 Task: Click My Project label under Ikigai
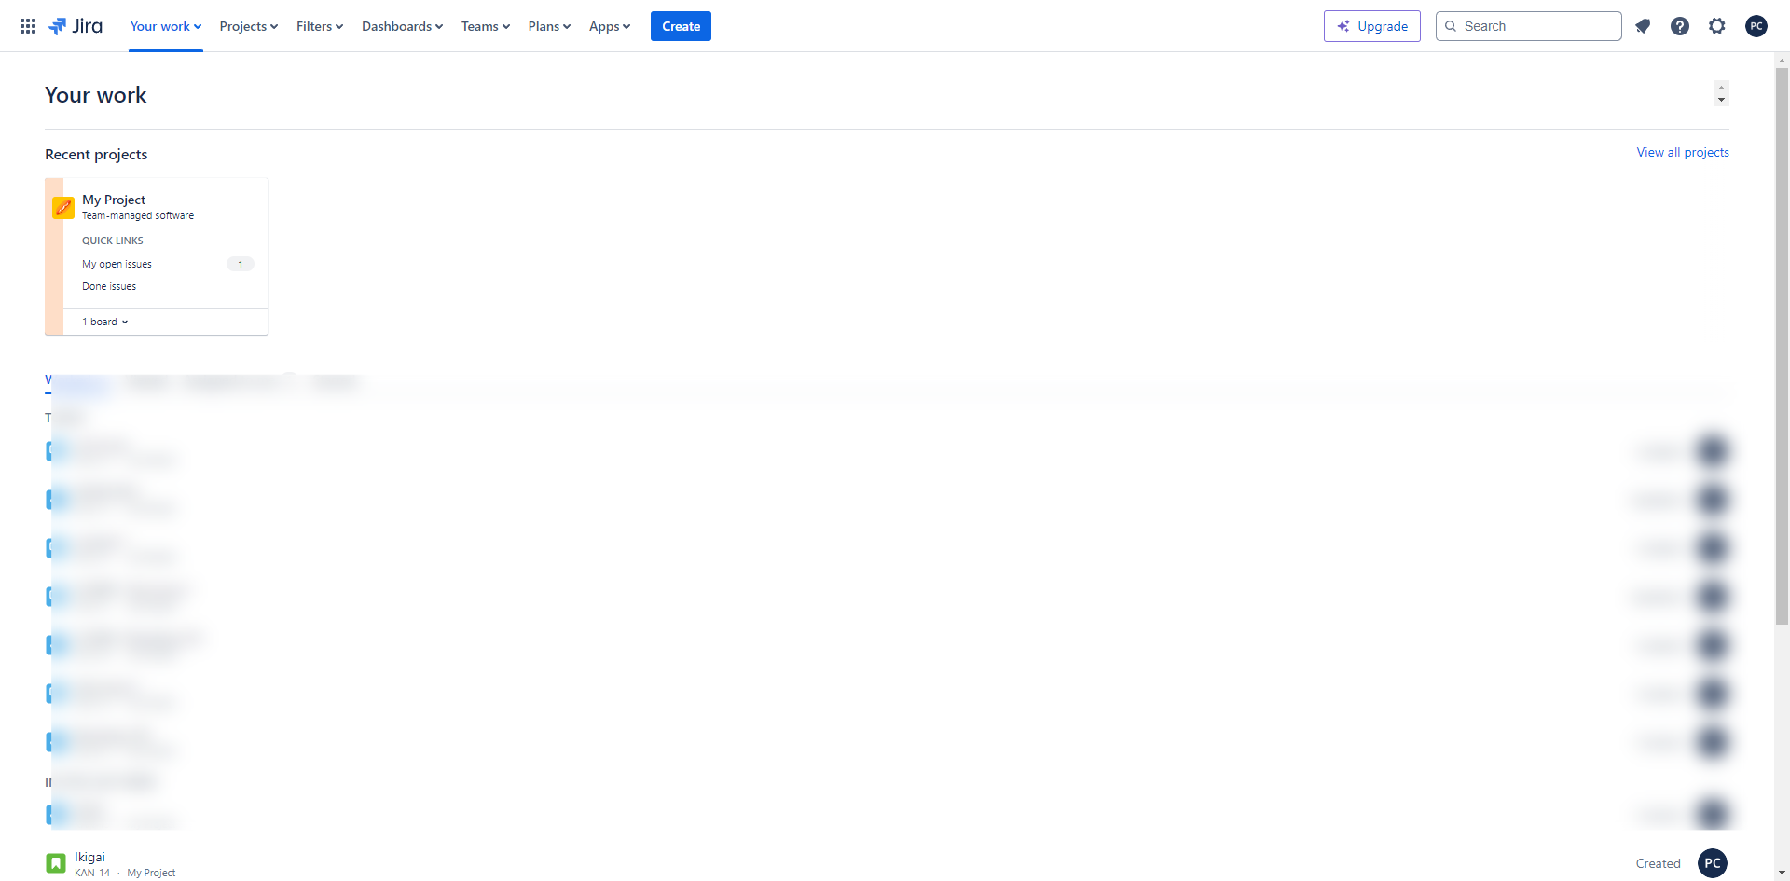click(x=151, y=873)
